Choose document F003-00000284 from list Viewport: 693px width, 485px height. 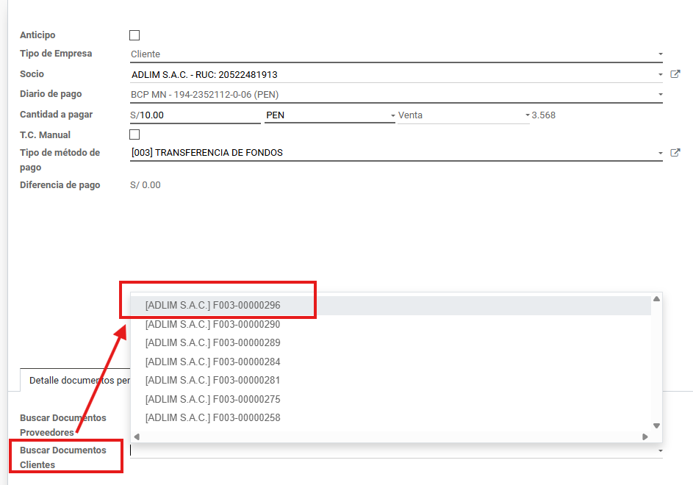(x=213, y=362)
